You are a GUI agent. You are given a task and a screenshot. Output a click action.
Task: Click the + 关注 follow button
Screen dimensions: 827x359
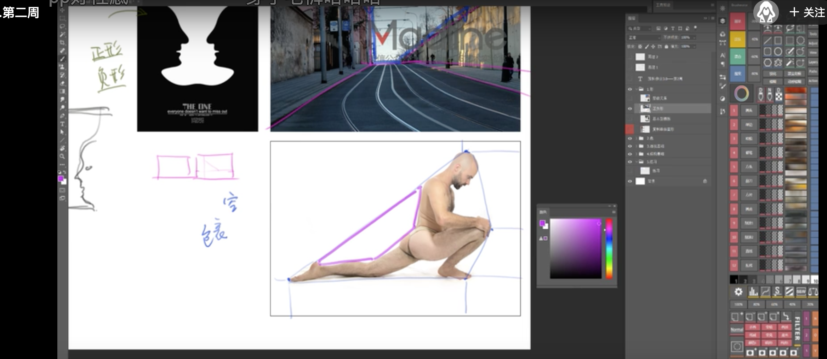tap(807, 12)
